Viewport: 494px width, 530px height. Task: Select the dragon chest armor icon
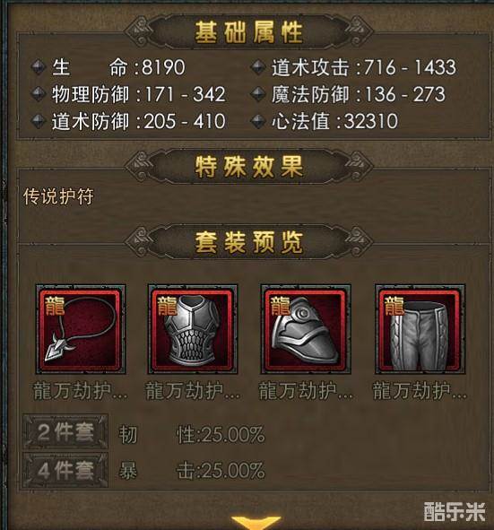(193, 329)
